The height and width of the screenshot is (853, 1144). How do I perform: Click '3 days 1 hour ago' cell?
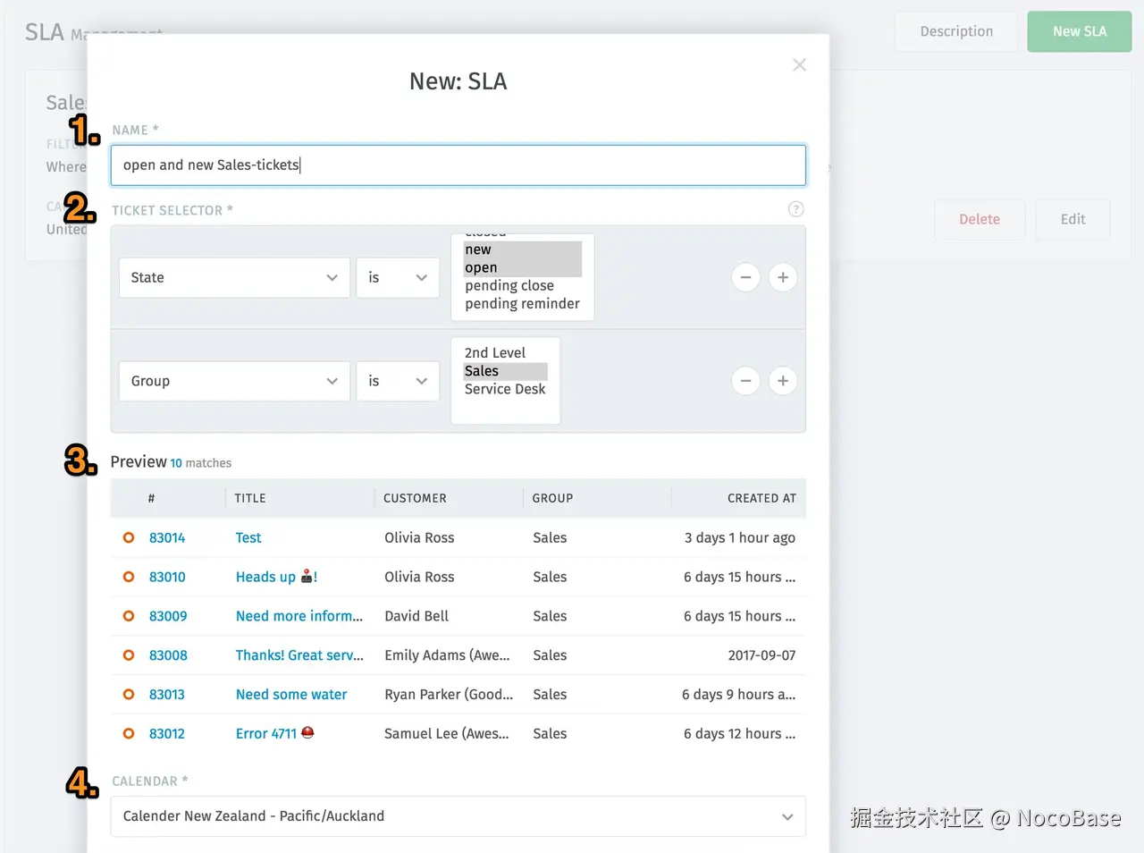point(740,537)
